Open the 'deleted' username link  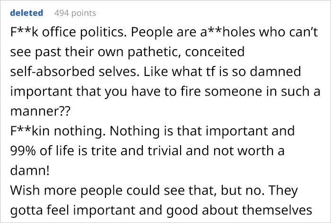coord(26,13)
